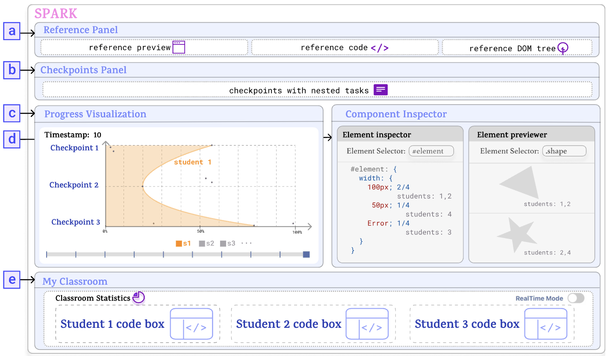Open the reference code brackets icon
Image resolution: width=607 pixels, height=356 pixels.
(x=380, y=48)
